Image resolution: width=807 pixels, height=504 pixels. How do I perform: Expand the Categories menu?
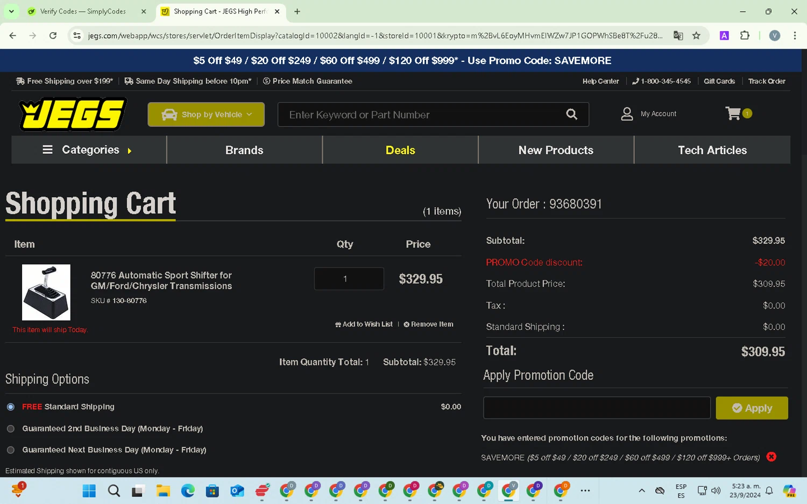[89, 150]
